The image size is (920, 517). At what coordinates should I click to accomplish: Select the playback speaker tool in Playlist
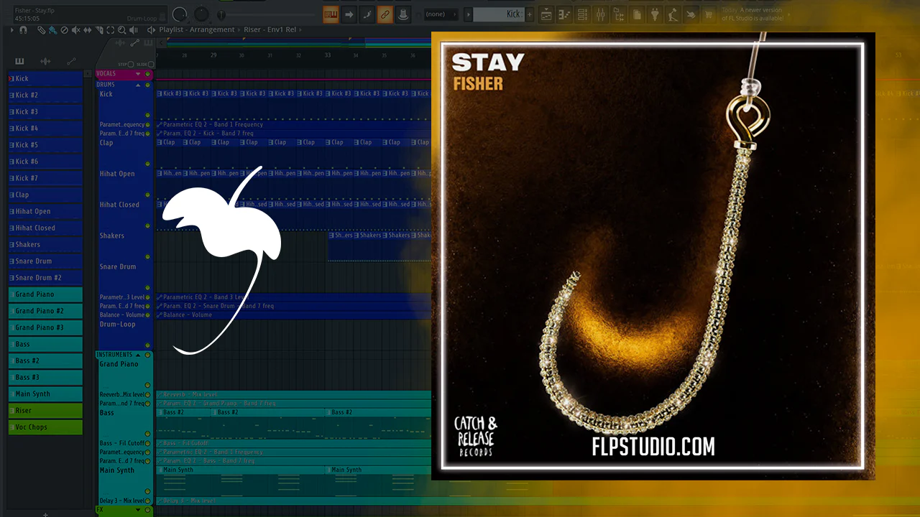coord(134,30)
